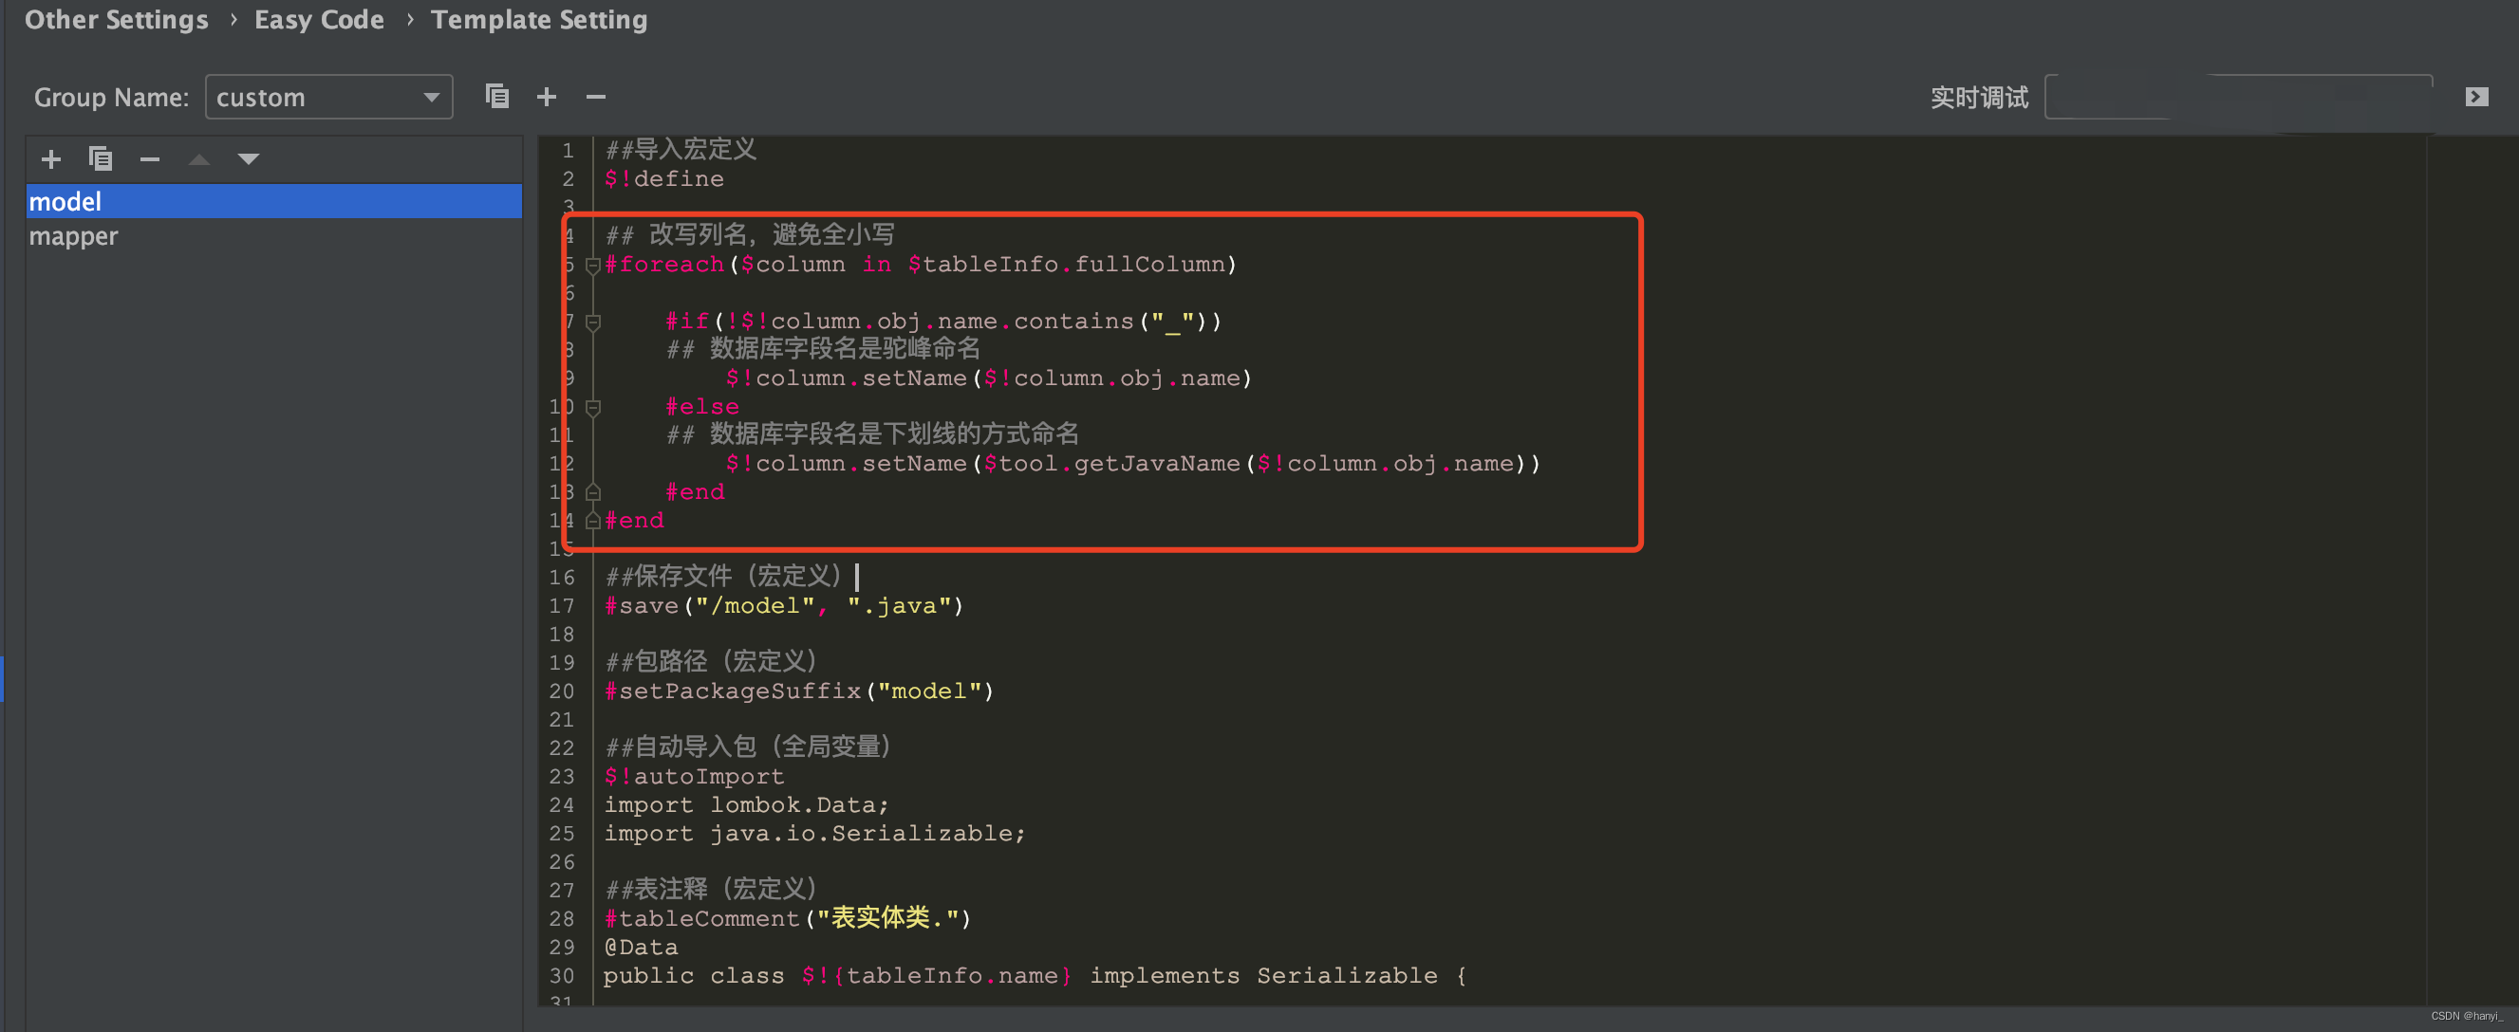Move the selected template up

tap(198, 158)
